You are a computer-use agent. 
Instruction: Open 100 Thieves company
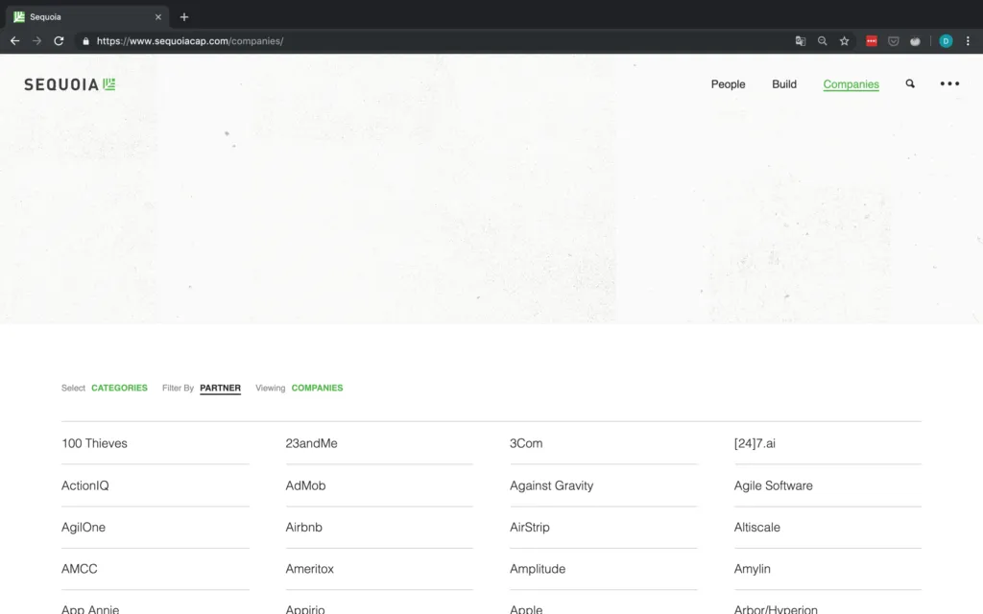[94, 443]
